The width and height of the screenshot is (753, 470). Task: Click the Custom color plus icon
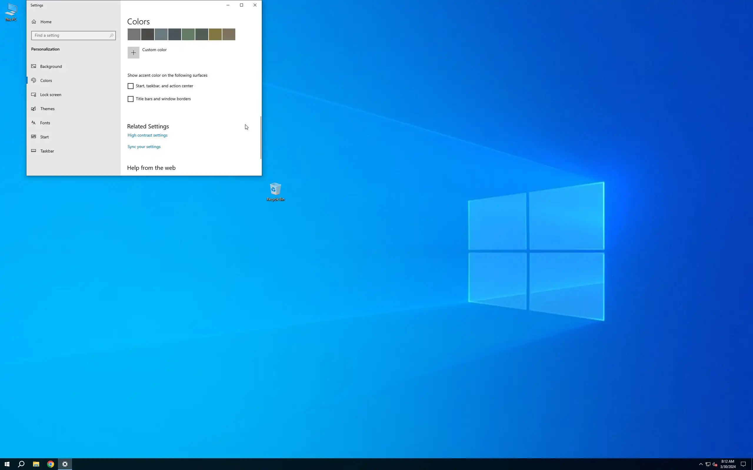pos(133,53)
